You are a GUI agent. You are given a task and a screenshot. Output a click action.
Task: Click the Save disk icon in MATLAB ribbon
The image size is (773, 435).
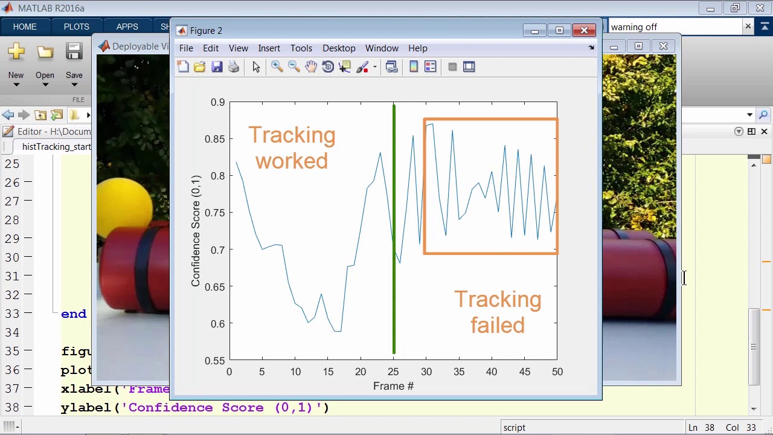[x=74, y=52]
